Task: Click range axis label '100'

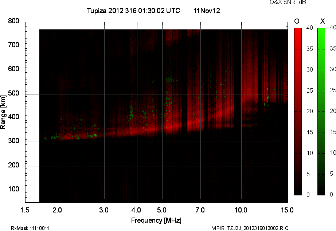Action: tap(13, 189)
